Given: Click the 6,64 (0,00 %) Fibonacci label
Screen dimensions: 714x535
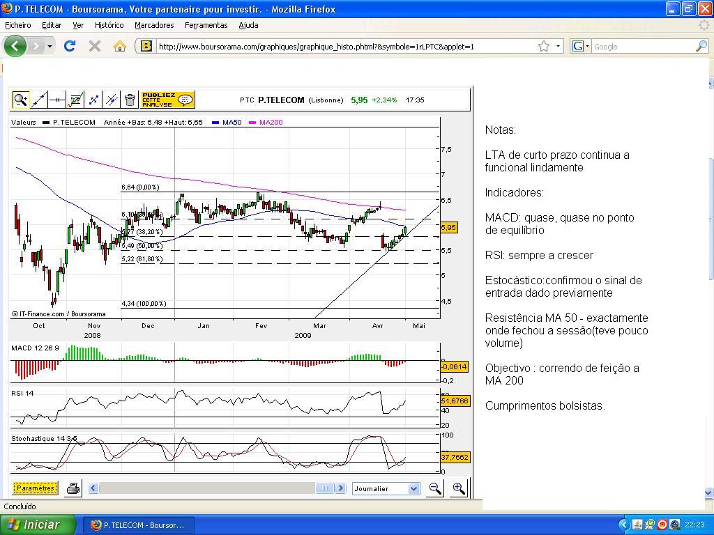Looking at the screenshot, I should tap(140, 187).
